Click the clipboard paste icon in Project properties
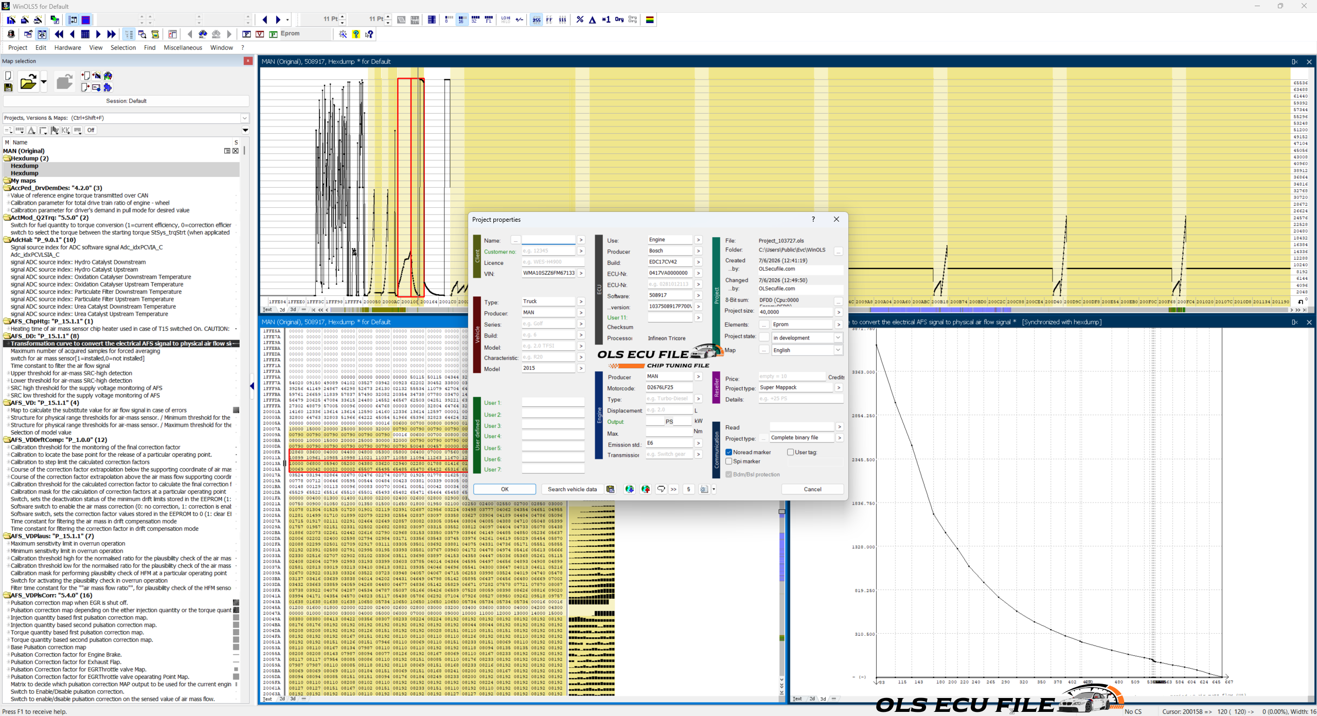The height and width of the screenshot is (716, 1317). (x=610, y=489)
